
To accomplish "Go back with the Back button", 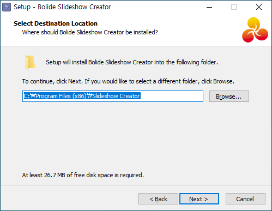I will tap(158, 199).
